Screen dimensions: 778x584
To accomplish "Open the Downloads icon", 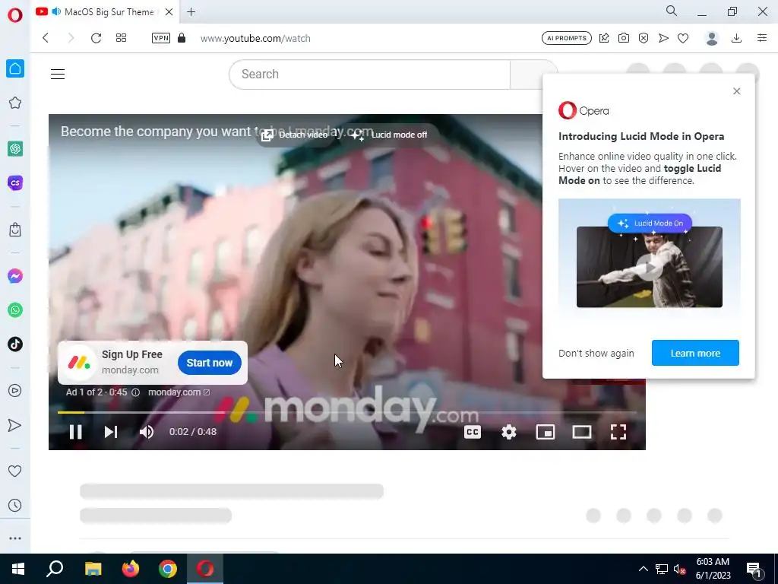I will tap(737, 38).
